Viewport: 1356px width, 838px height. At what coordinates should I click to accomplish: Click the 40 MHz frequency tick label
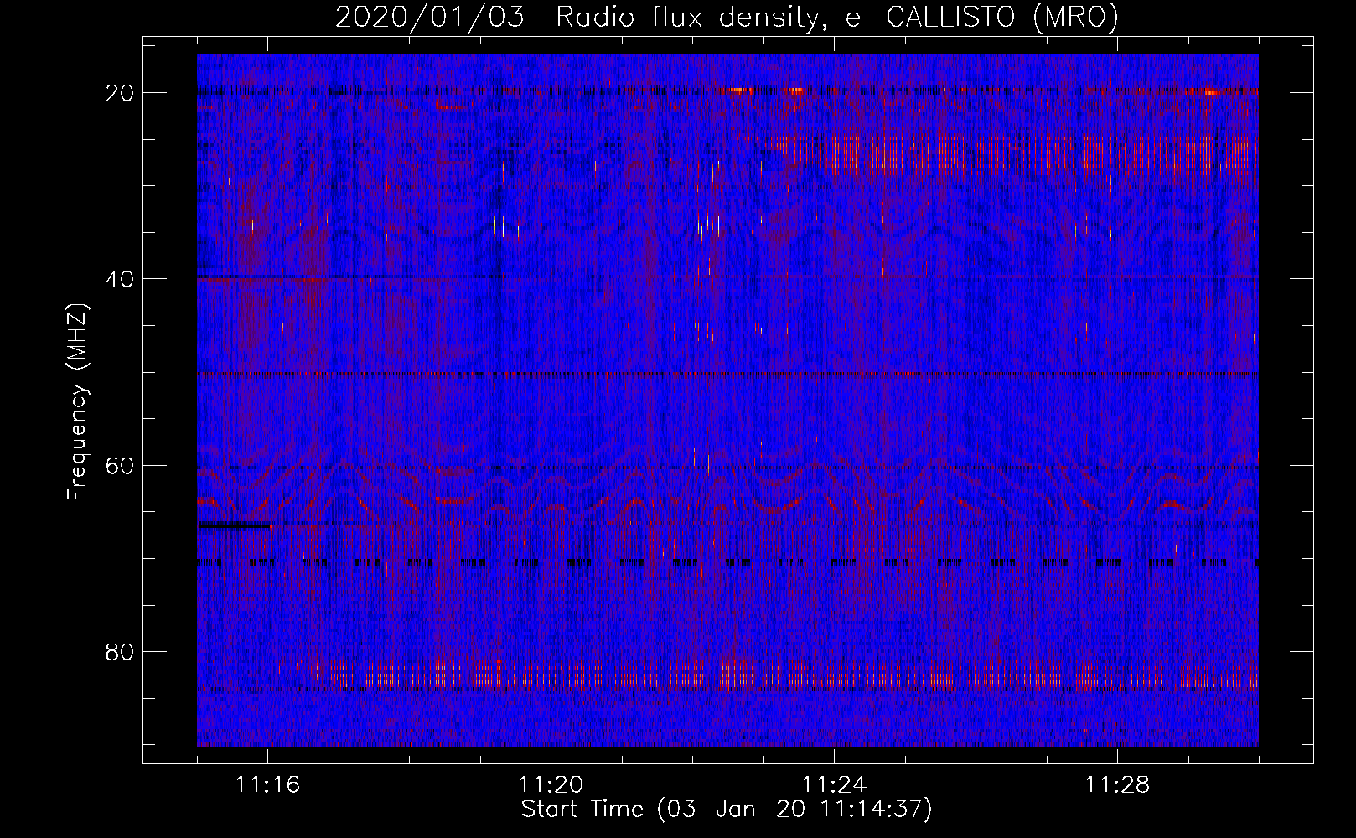[x=120, y=279]
